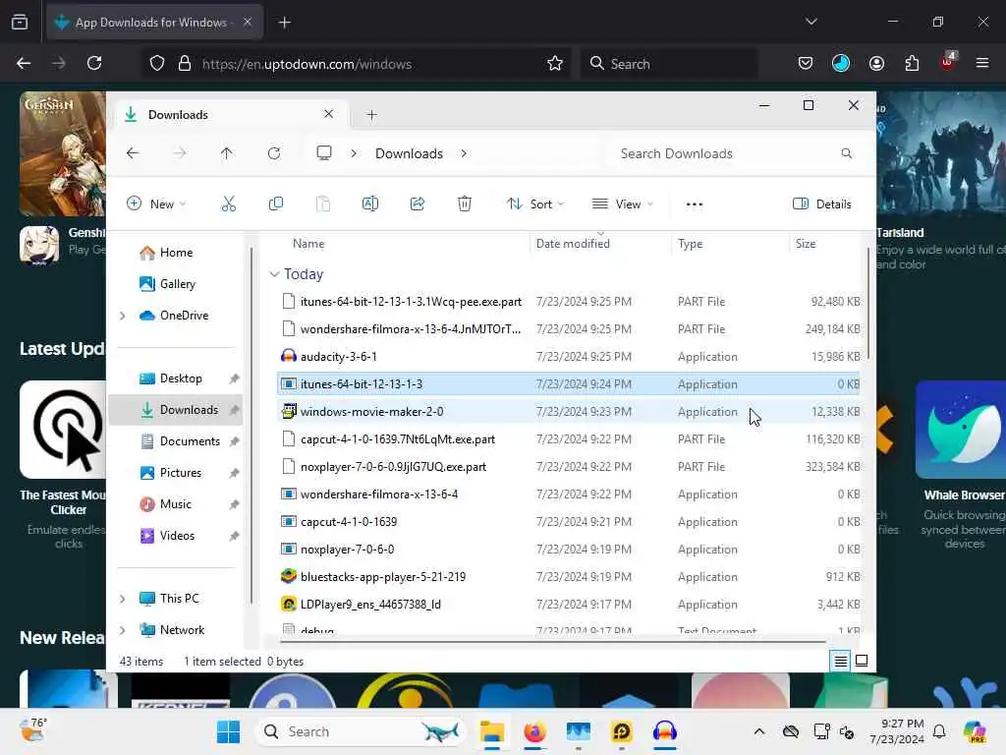The height and width of the screenshot is (755, 1006).
Task: Click the Copy icon in Explorer toolbar
Action: [276, 204]
